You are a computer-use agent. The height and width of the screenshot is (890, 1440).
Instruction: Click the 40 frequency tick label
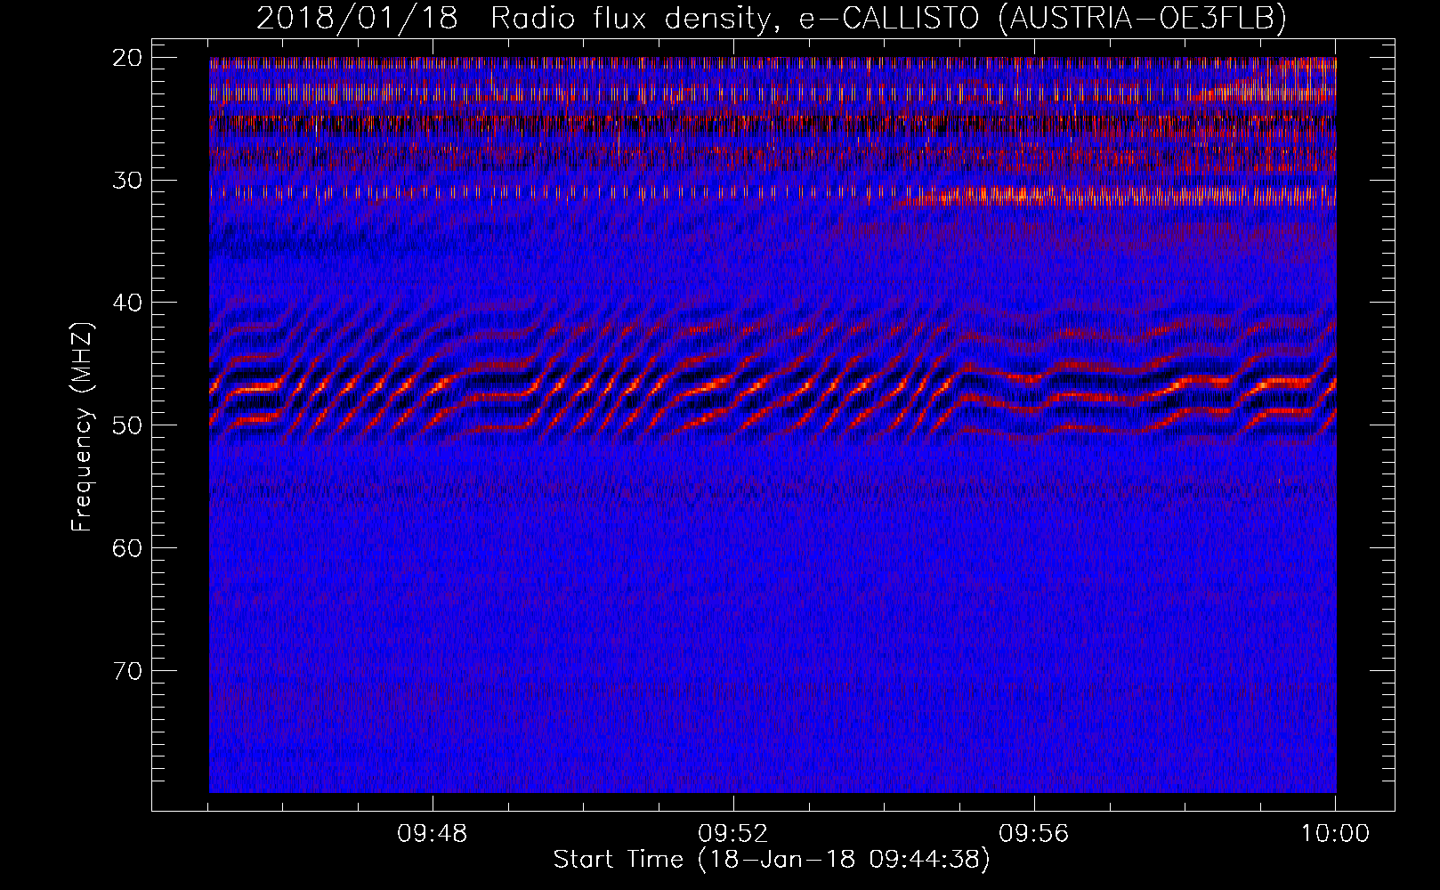(x=128, y=303)
